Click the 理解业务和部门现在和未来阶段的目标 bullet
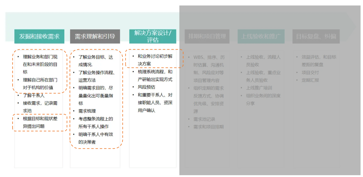Viewport: 363px width, 177px height. click(40, 65)
